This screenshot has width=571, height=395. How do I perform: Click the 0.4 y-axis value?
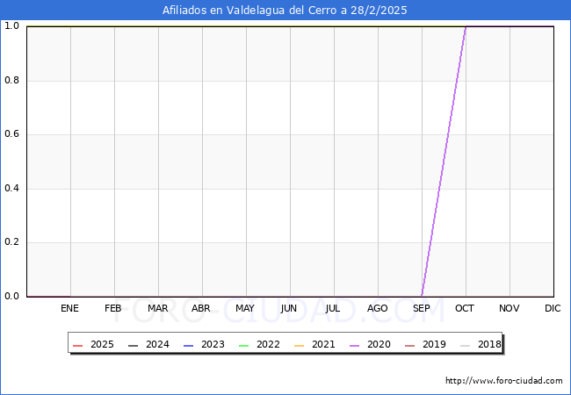point(11,189)
